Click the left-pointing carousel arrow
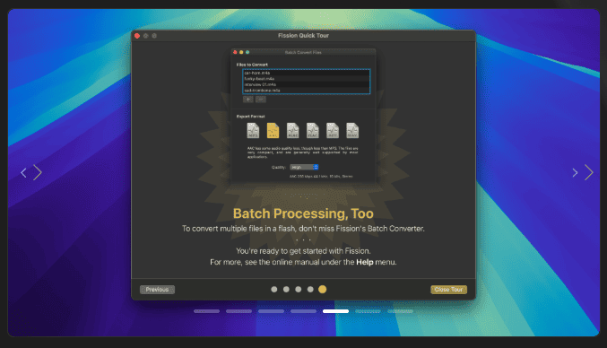The height and width of the screenshot is (348, 607). click(x=23, y=172)
